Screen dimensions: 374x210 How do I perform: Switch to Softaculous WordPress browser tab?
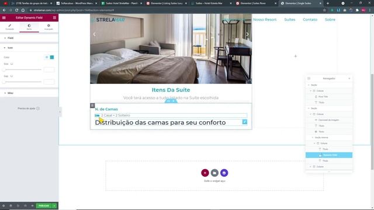click(77, 3)
